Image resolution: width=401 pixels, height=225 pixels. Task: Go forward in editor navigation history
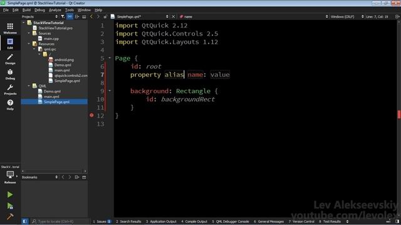98,17
